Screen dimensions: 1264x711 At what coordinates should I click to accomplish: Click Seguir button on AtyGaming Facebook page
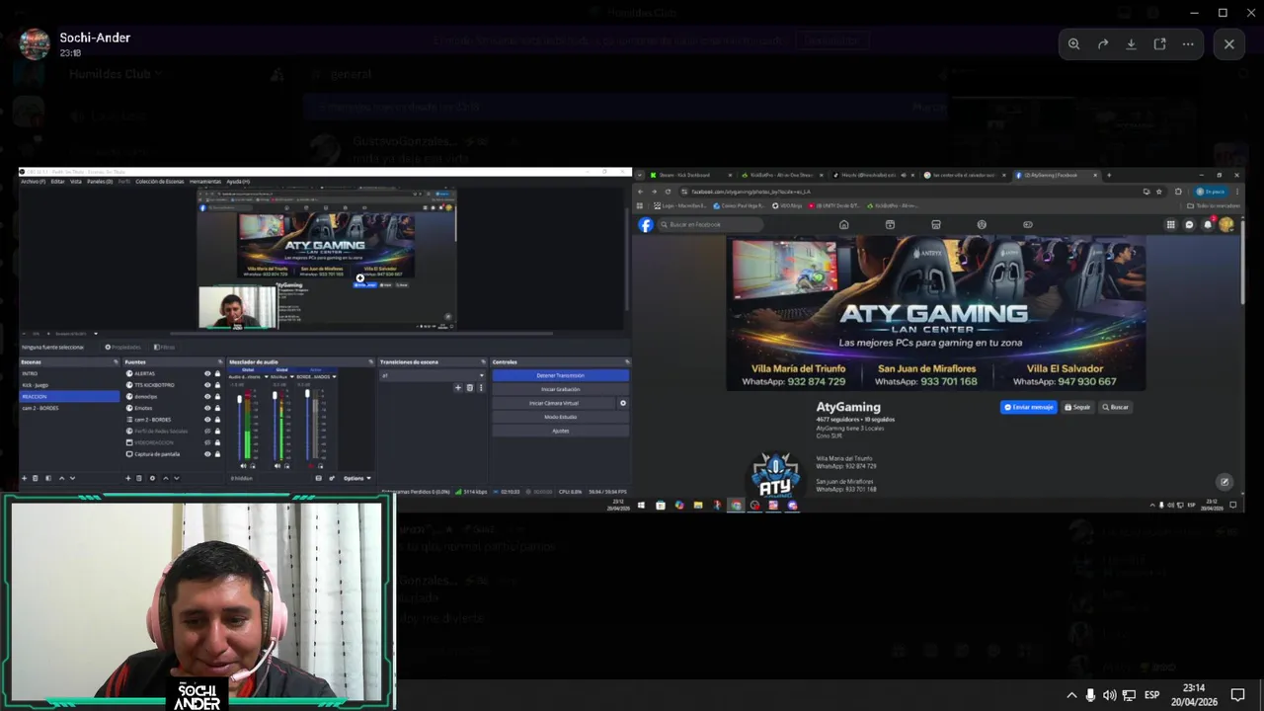coord(1077,407)
